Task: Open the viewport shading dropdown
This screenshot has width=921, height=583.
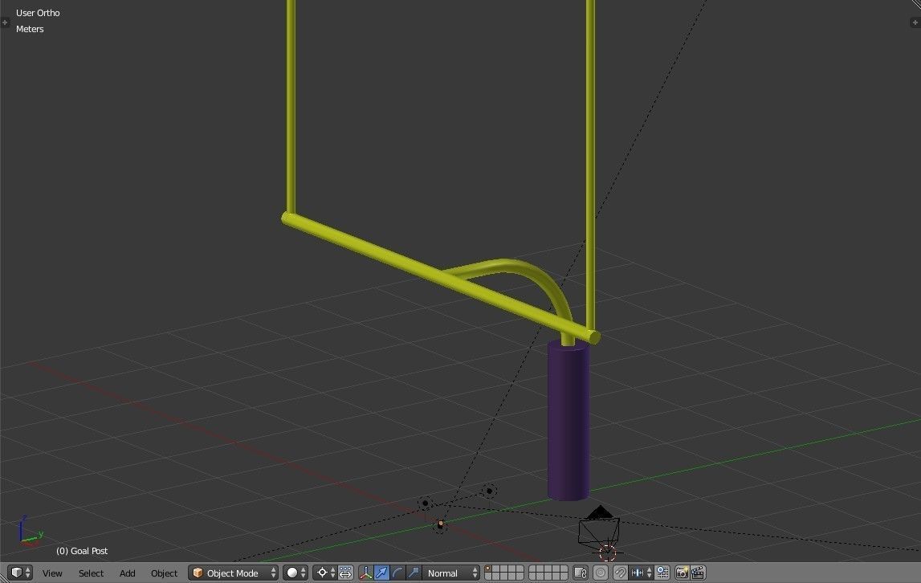Action: click(291, 573)
